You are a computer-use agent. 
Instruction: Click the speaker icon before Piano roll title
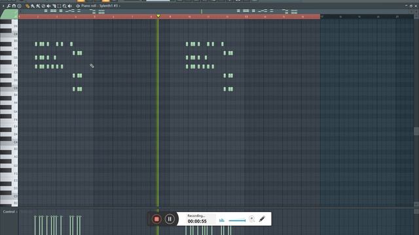78,6
